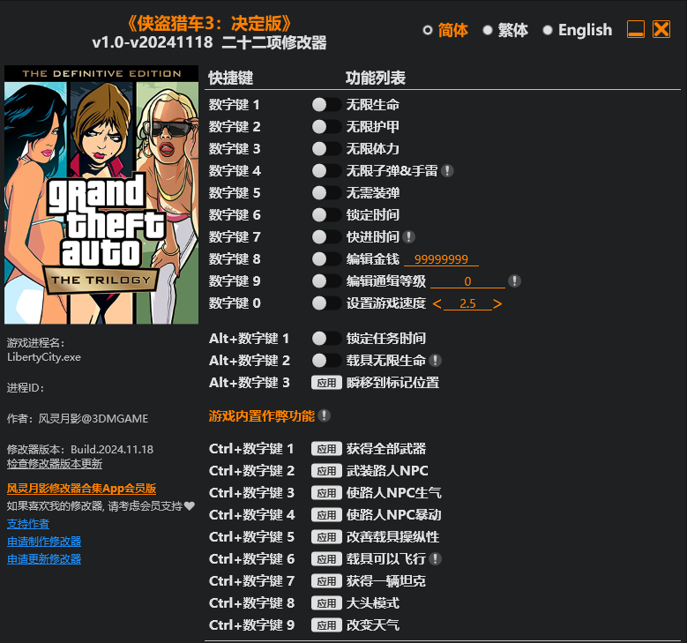Click 支持作者 link
The width and height of the screenshot is (687, 643).
(28, 524)
